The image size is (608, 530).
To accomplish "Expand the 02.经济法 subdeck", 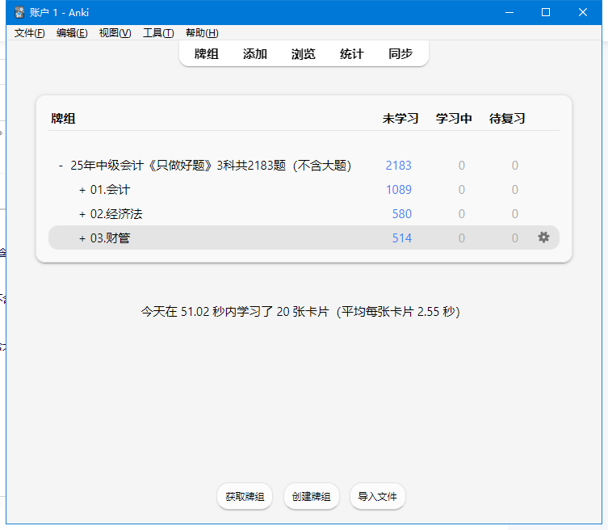I will 82,214.
